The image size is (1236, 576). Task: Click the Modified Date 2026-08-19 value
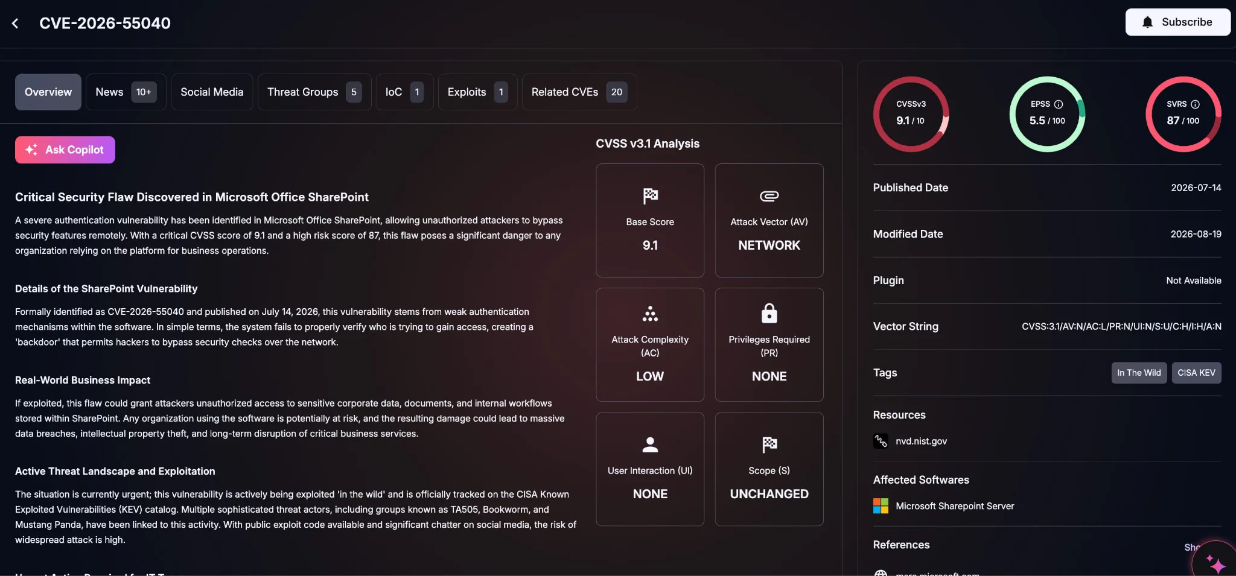1196,234
